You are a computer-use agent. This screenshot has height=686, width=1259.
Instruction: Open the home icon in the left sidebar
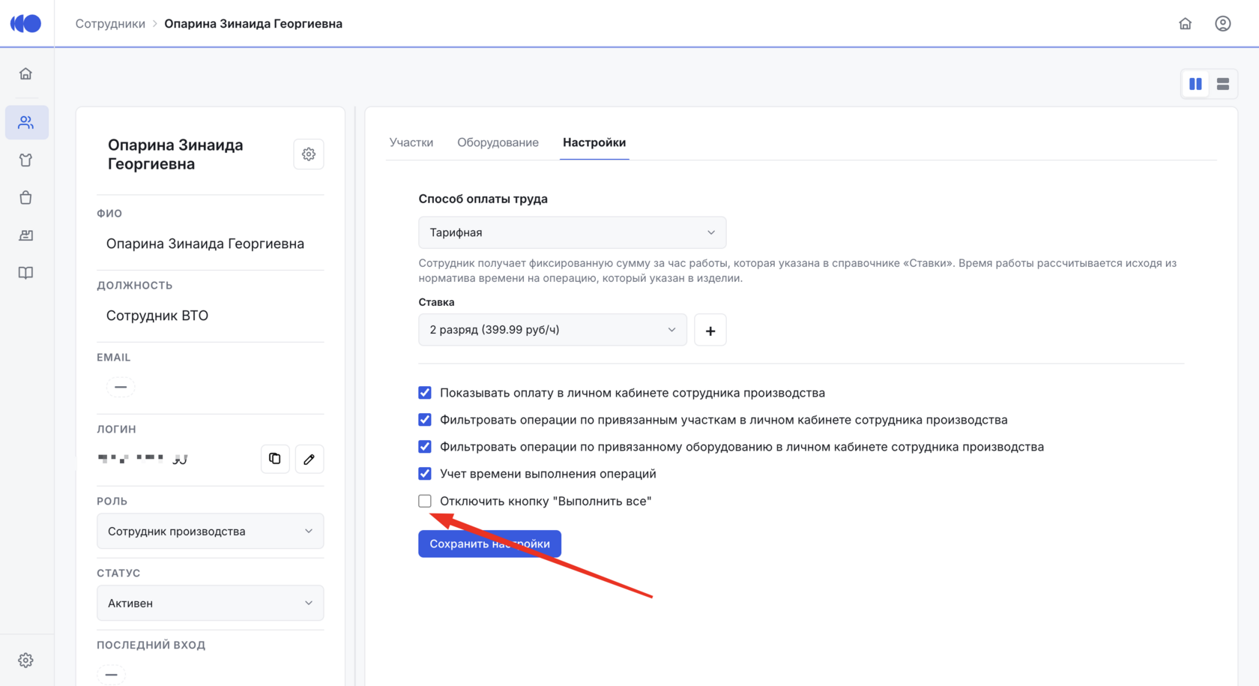[x=26, y=73]
